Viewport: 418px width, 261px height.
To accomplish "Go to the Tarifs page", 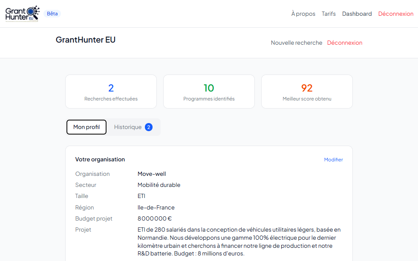I will point(329,14).
